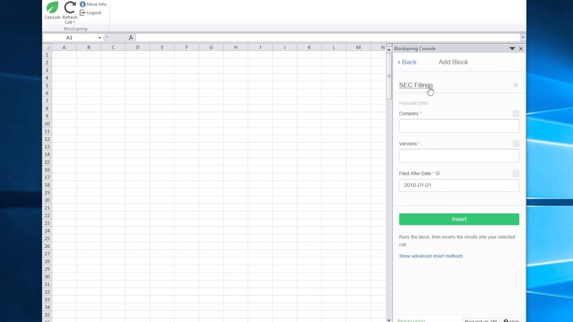The height and width of the screenshot is (322, 573).
Task: Go Back in the Blockspring Console
Action: tap(407, 62)
